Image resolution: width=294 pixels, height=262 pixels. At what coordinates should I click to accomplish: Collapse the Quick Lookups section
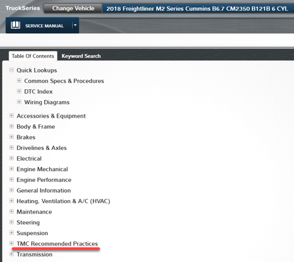coord(12,70)
